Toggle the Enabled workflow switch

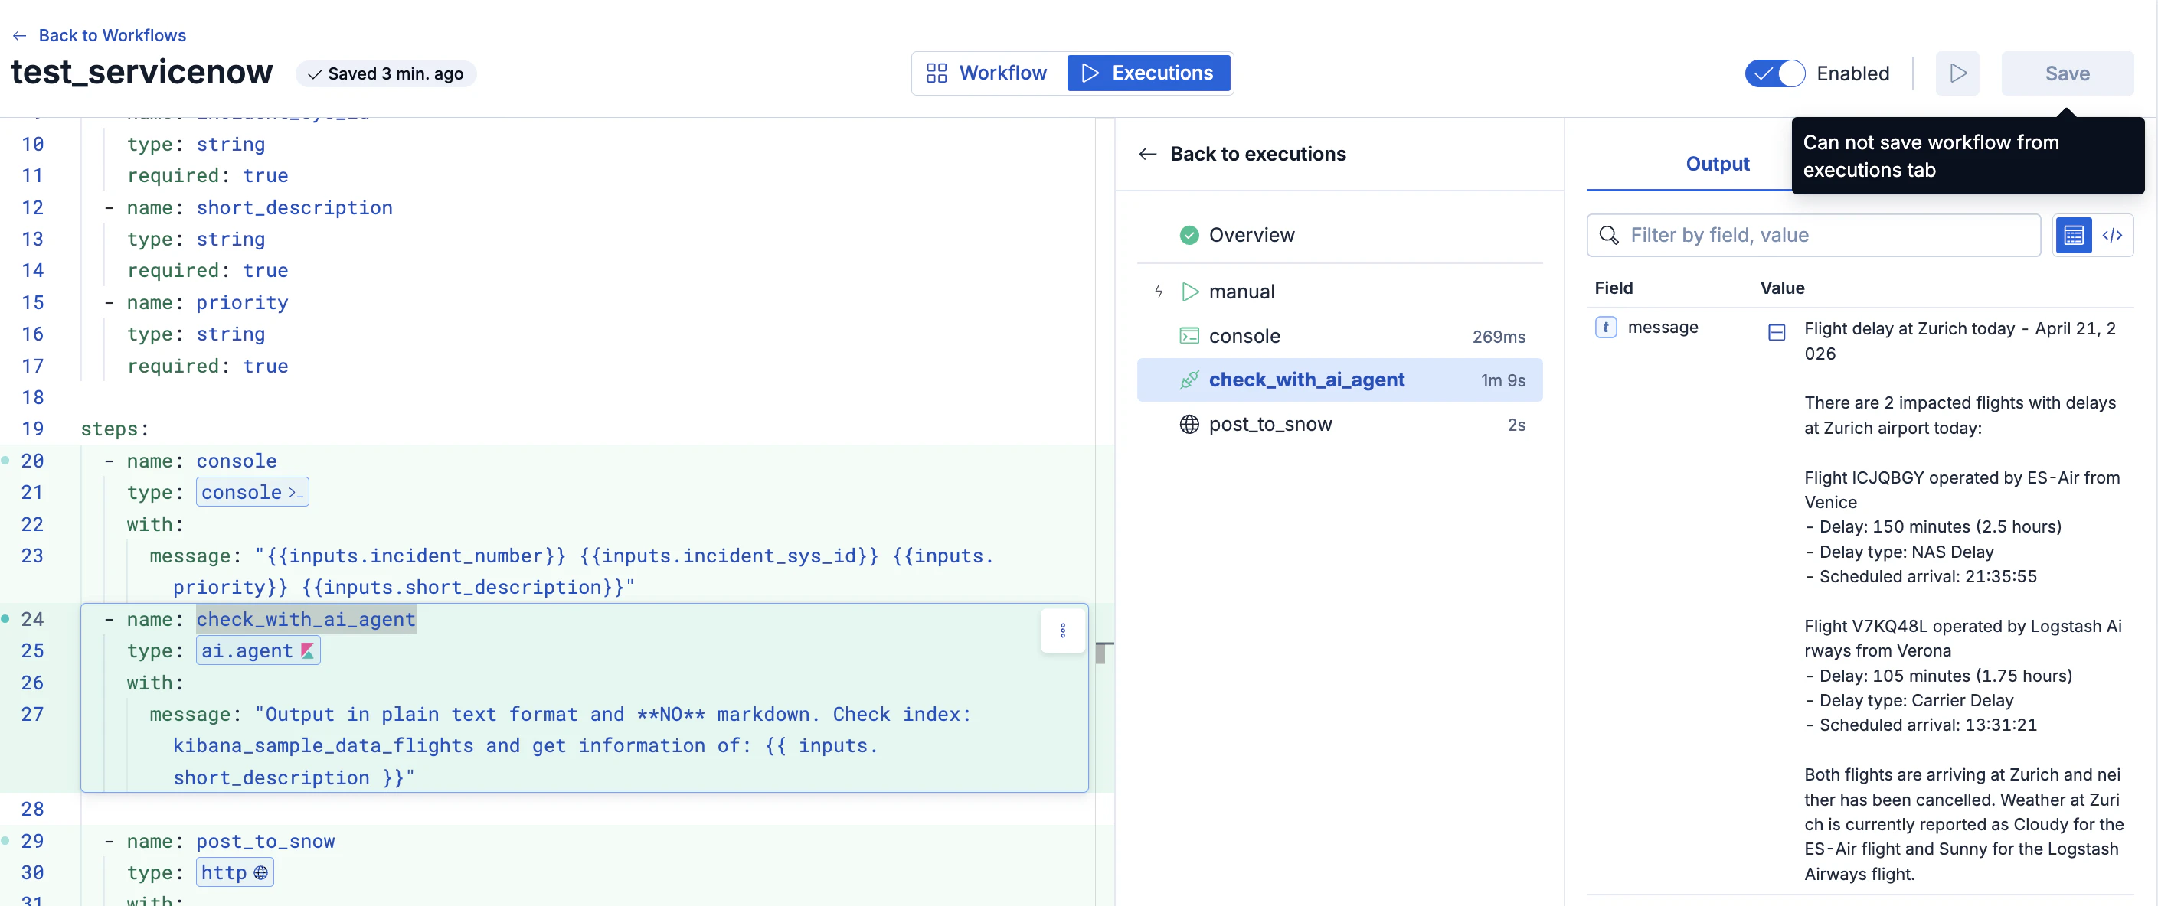point(1774,73)
